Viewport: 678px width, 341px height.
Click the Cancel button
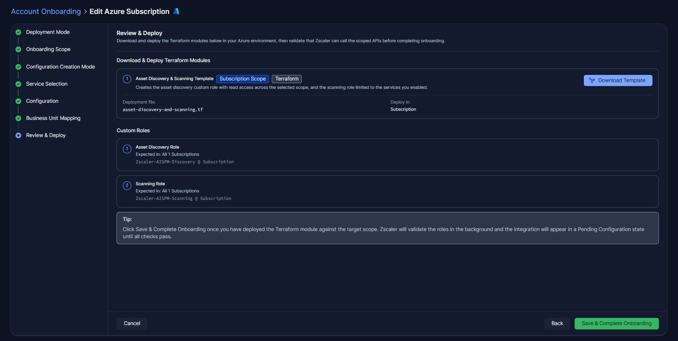132,323
